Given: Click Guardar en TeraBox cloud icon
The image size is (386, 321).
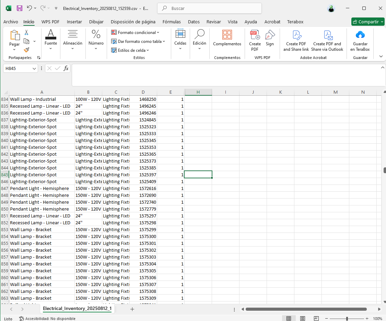Looking at the screenshot, I should click(x=360, y=35).
